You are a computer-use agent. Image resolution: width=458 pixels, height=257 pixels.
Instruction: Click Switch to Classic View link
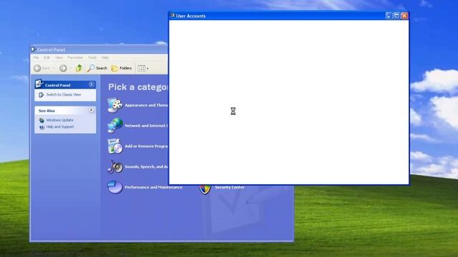click(64, 95)
